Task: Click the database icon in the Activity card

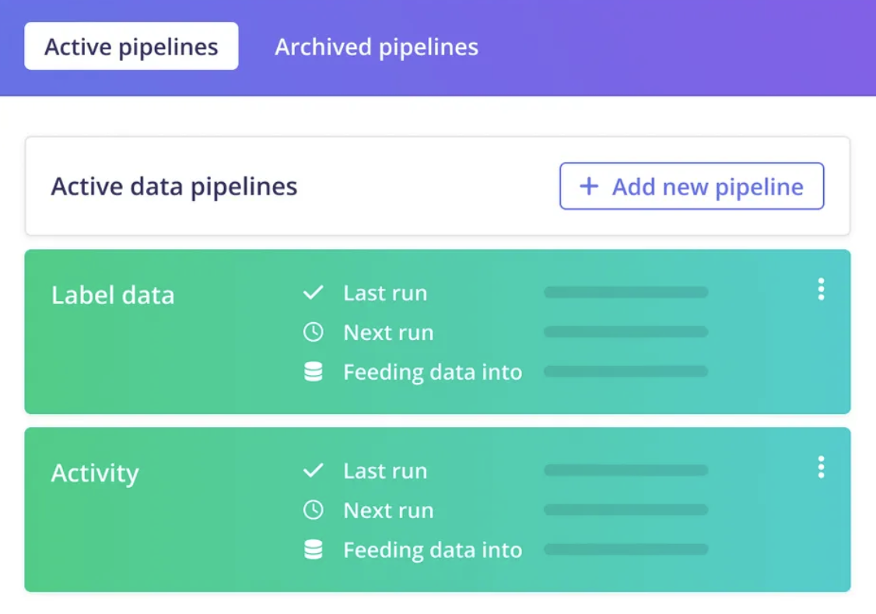Action: tap(314, 549)
